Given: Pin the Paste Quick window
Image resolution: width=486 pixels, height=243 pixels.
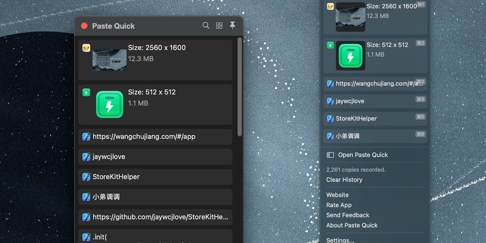Looking at the screenshot, I should 233,26.
